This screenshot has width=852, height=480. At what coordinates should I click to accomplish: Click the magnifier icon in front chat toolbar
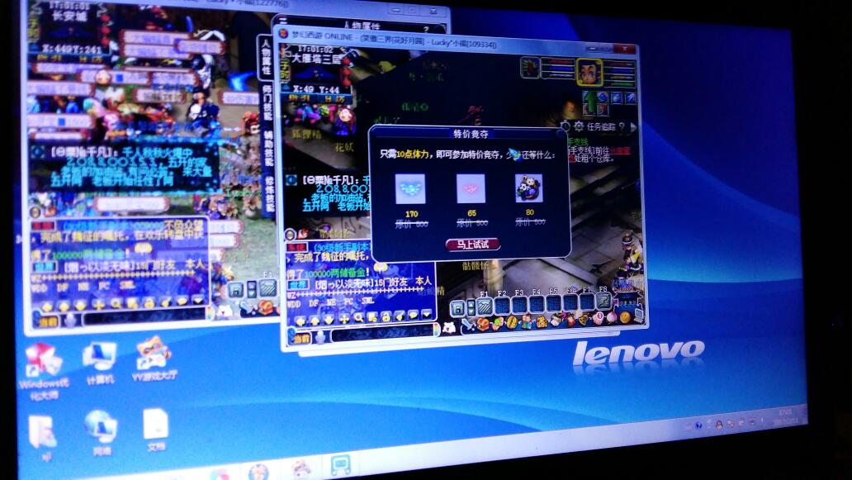(x=358, y=318)
